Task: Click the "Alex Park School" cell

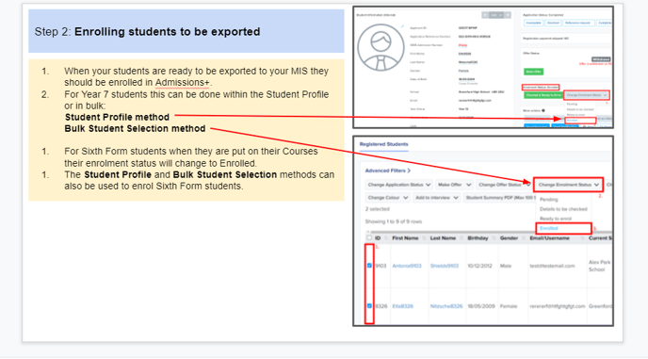Action: click(x=599, y=266)
